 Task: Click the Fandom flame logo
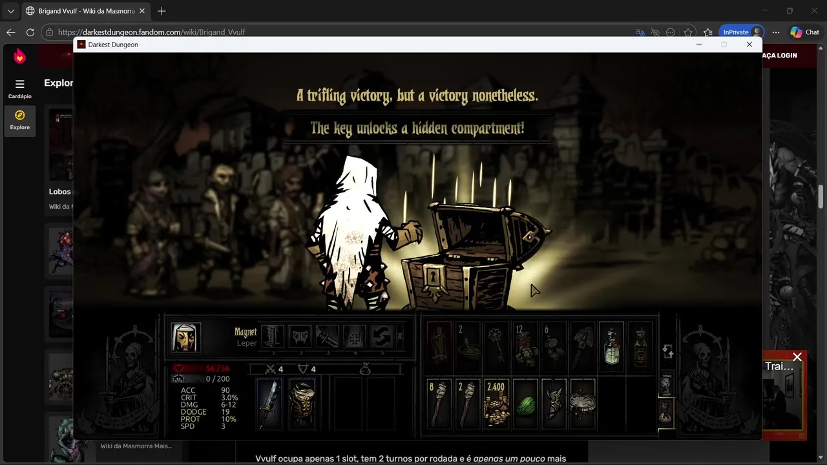pos(20,56)
